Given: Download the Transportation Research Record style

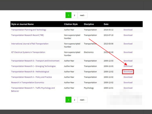Looking at the screenshot, I should click(x=128, y=35).
